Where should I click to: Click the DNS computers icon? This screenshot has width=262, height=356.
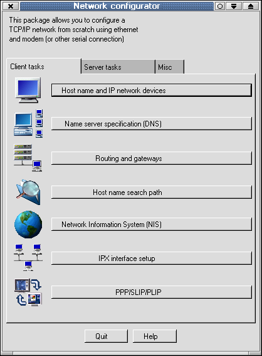point(28,123)
